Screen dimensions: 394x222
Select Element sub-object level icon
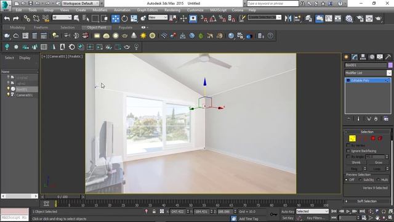coord(380,138)
